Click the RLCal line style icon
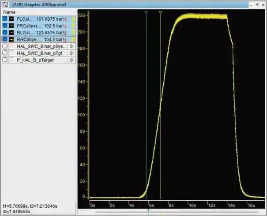This screenshot has height=216, width=267. point(11,33)
